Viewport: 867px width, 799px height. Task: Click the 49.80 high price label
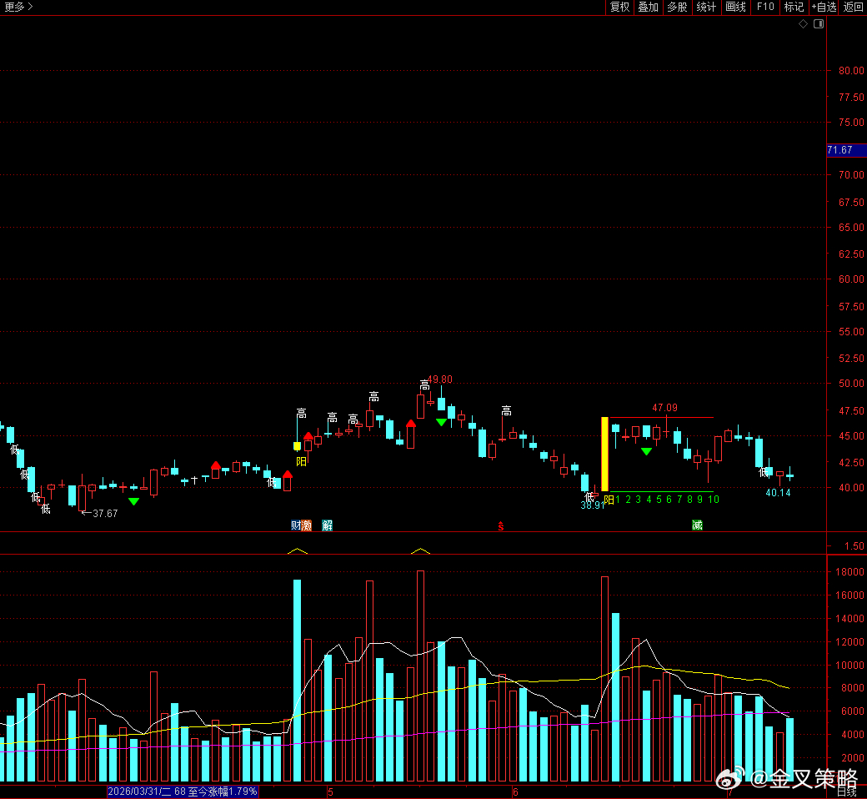coord(440,379)
